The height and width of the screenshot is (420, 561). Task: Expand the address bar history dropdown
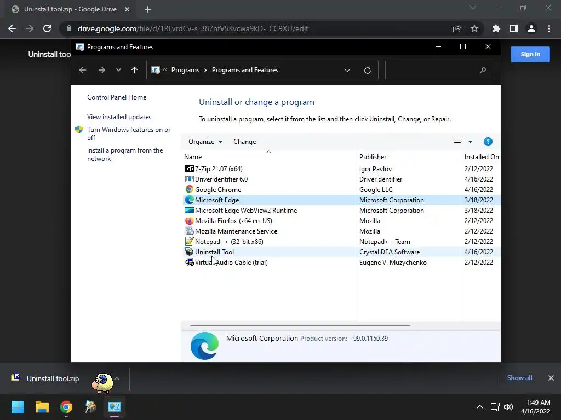click(347, 71)
